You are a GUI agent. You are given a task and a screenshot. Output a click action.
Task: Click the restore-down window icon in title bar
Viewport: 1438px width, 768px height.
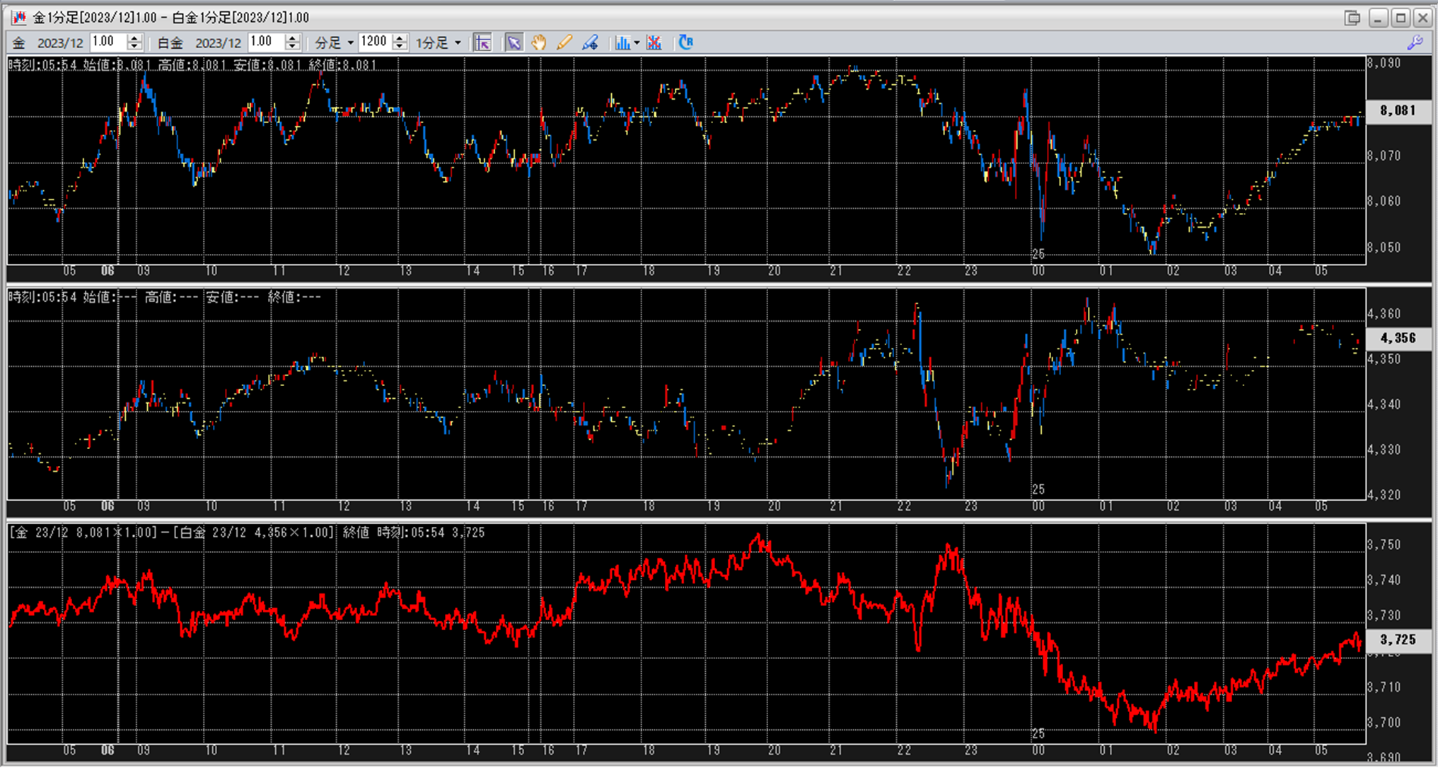click(x=1352, y=18)
